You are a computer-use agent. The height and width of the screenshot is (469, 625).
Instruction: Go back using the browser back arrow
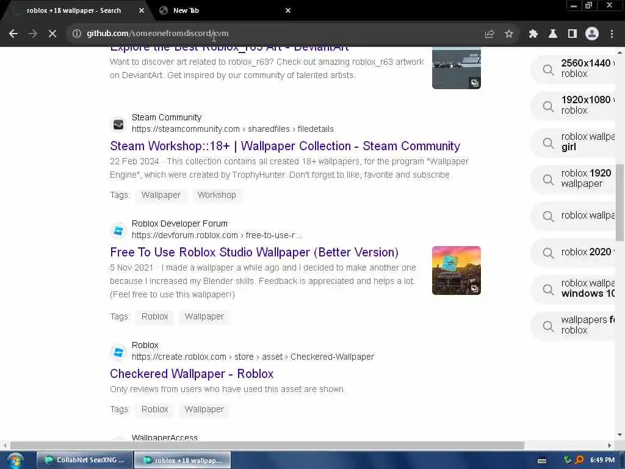[13, 34]
